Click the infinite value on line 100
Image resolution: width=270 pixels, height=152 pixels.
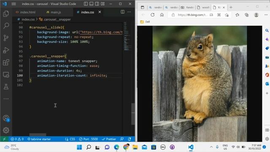[x=97, y=76]
